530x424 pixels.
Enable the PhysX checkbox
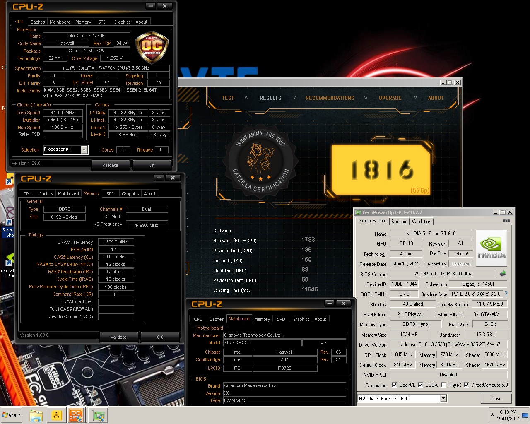pos(443,385)
